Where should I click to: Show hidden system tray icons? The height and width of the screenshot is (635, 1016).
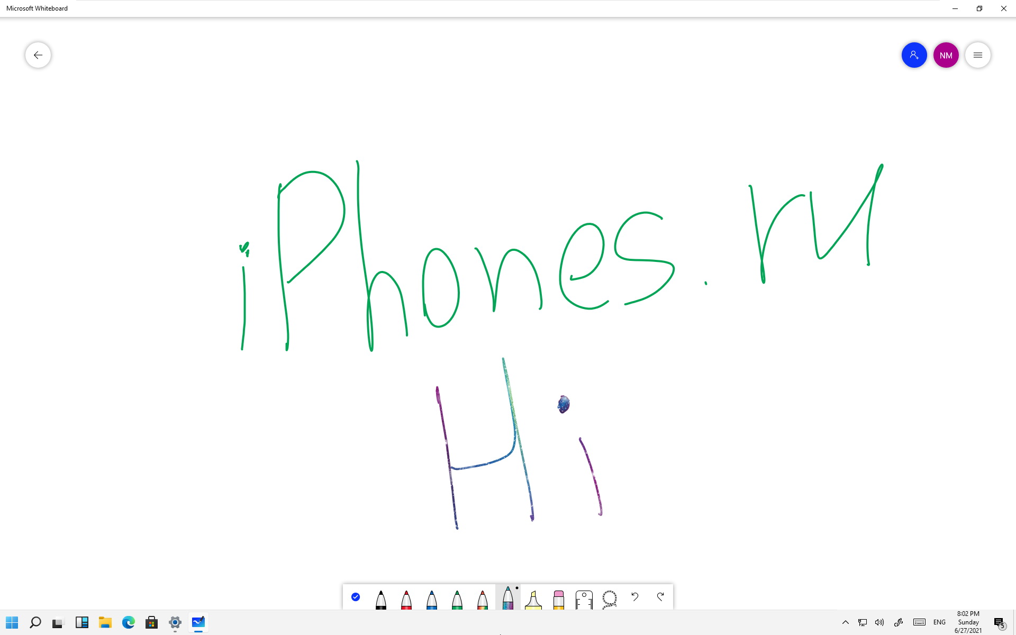pos(845,622)
